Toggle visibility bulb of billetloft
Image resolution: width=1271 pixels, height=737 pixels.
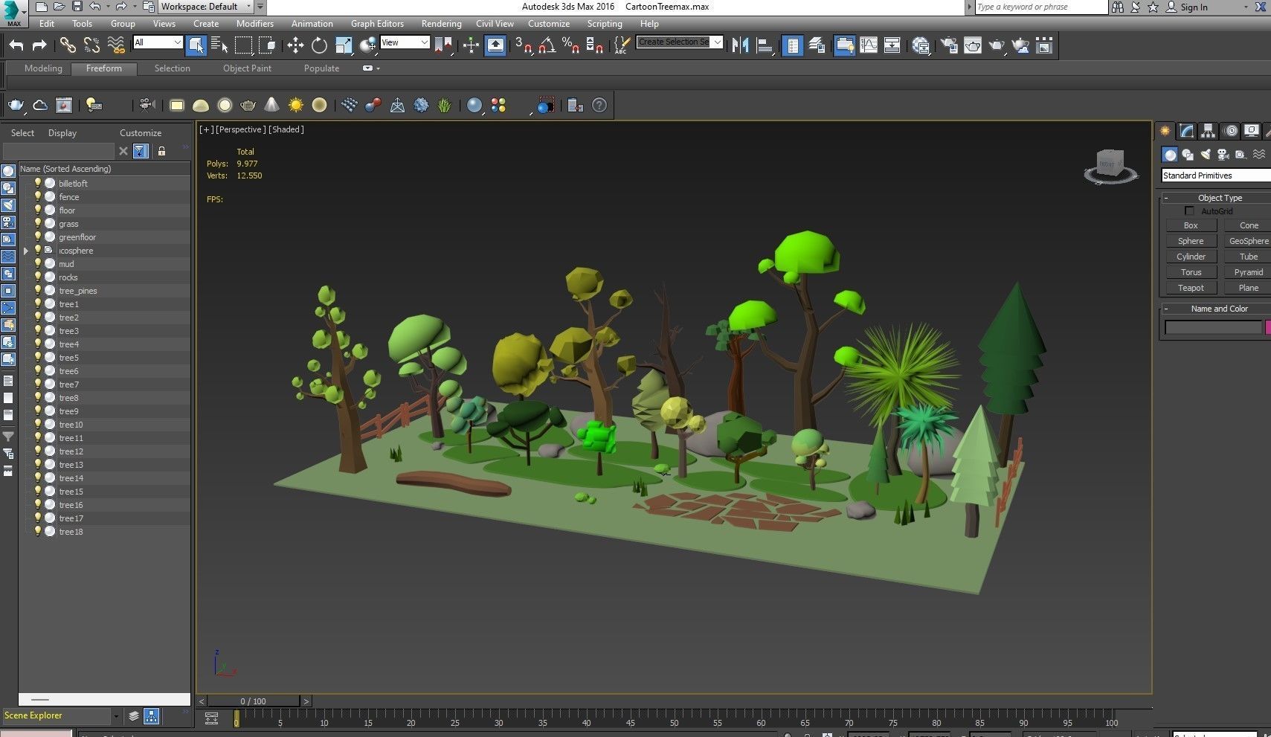click(x=37, y=183)
